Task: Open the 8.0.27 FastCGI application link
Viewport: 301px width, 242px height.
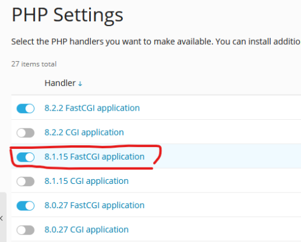Action: pyautogui.click(x=94, y=206)
